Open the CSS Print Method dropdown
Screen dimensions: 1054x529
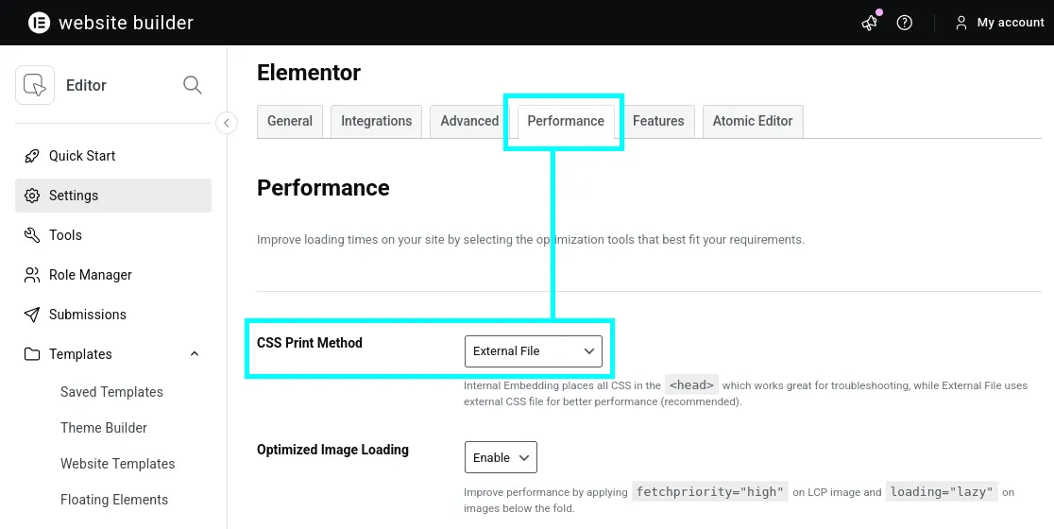[x=533, y=351]
